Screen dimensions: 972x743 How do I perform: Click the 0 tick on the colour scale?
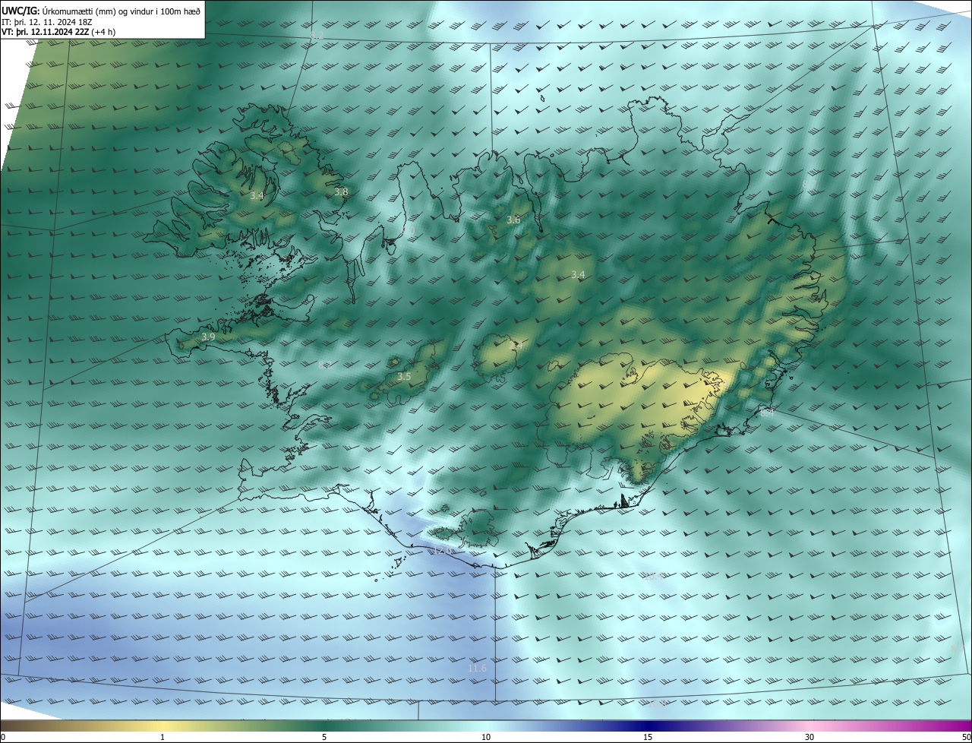coord(2,737)
